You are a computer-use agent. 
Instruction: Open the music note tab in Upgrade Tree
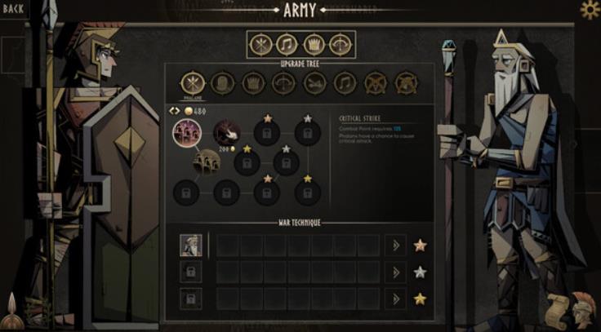[x=345, y=83]
